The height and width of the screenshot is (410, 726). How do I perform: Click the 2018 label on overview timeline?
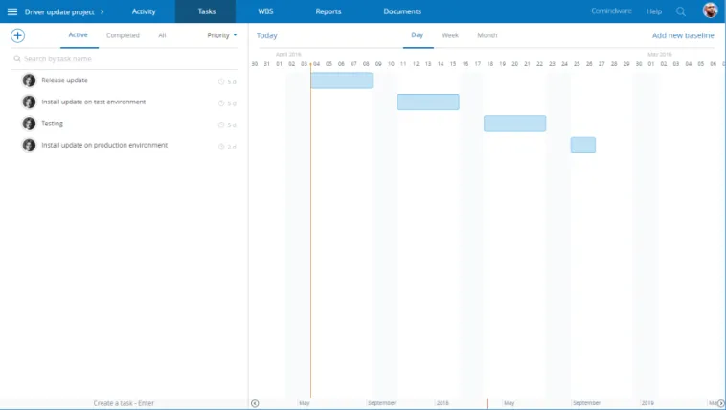pos(442,403)
